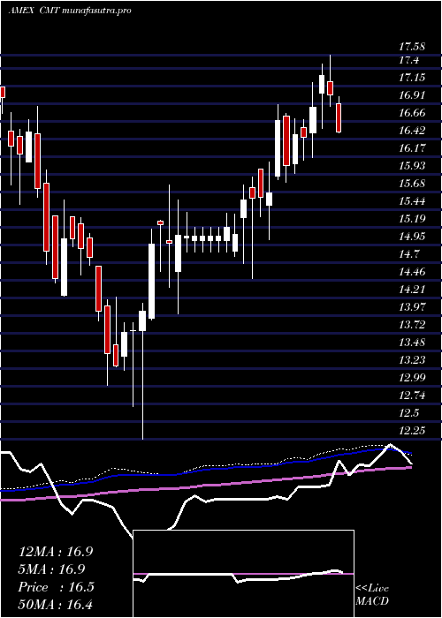Screen dimensions: 442x618
Task: Click the 17.15 price axis label
Action: (412, 78)
